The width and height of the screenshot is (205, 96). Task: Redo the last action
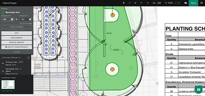click(148, 3)
